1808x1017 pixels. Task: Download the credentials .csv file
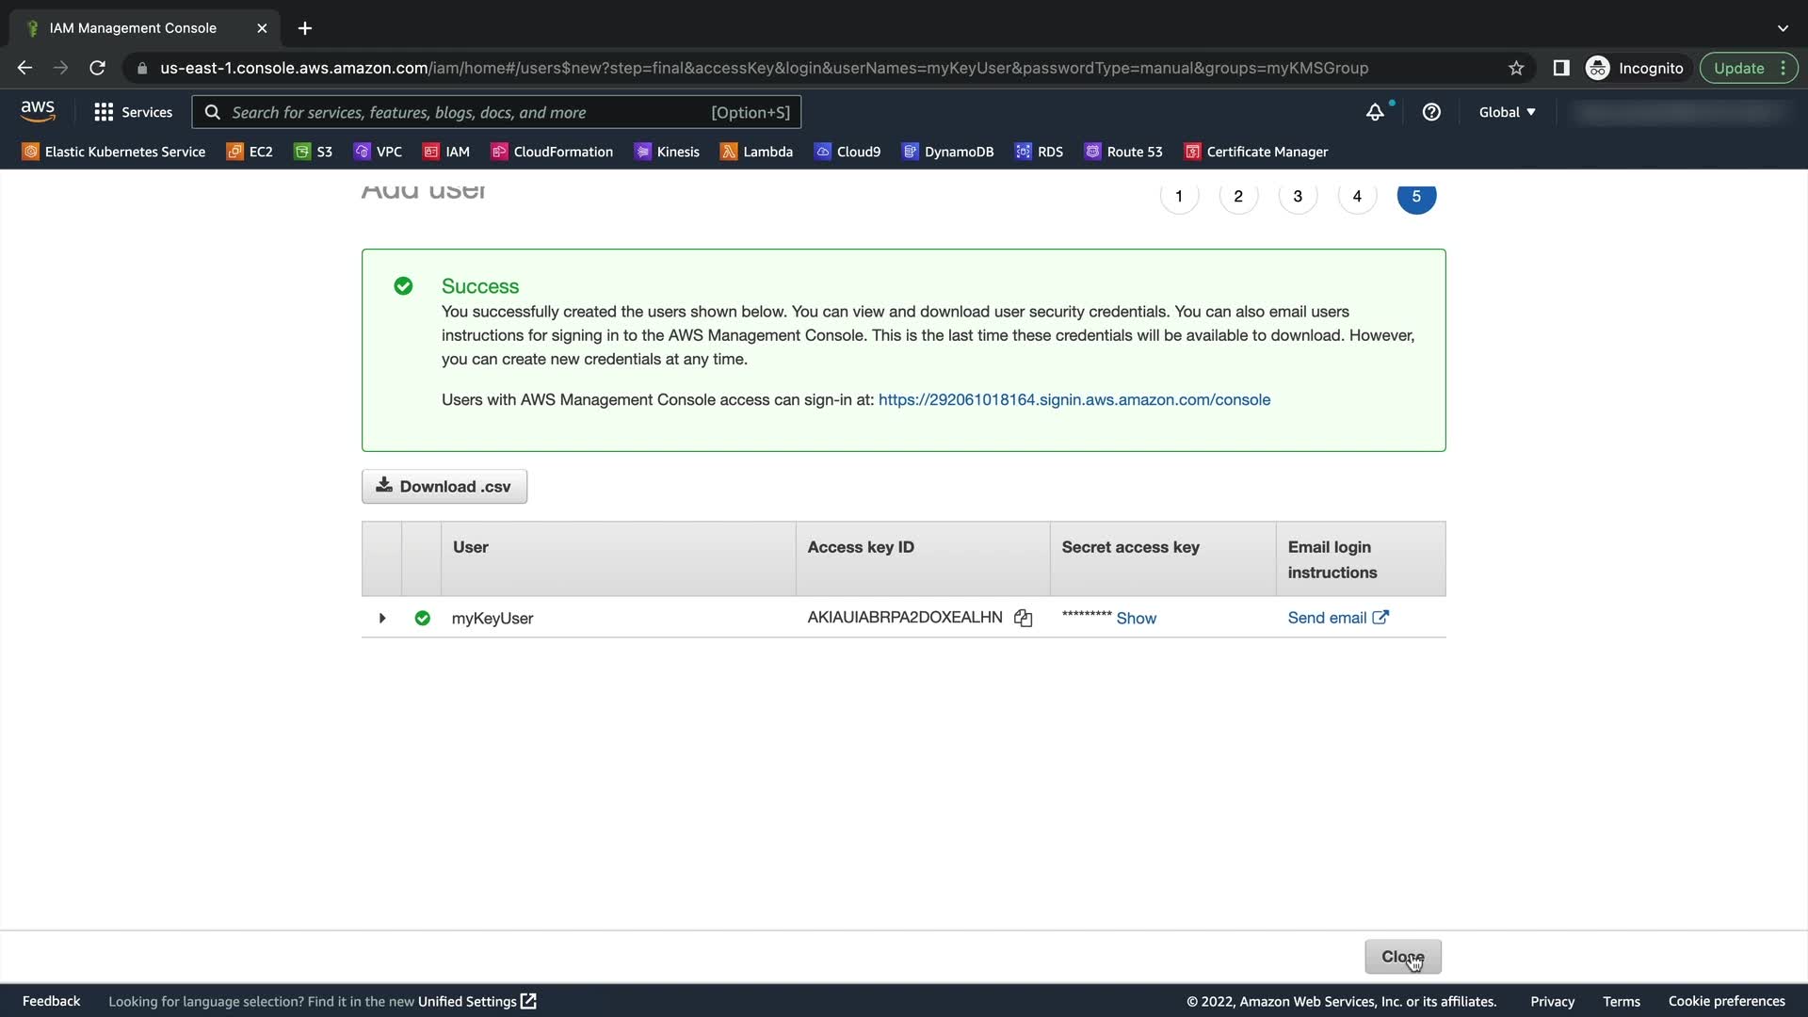(444, 487)
